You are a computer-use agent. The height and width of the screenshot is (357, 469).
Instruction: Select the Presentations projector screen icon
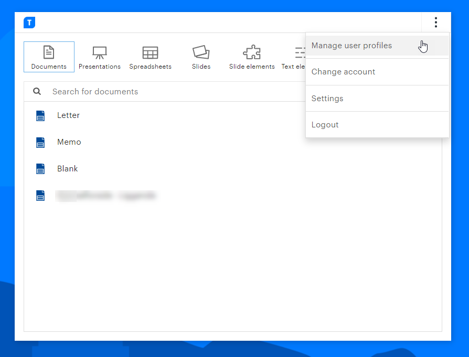(x=100, y=52)
